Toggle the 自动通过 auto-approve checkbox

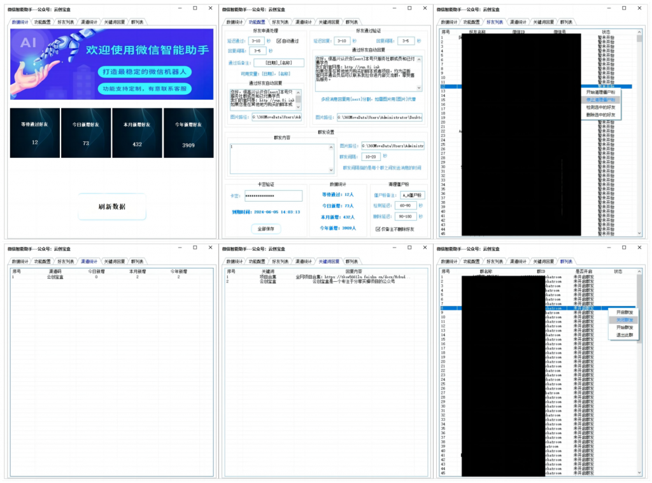(x=279, y=41)
